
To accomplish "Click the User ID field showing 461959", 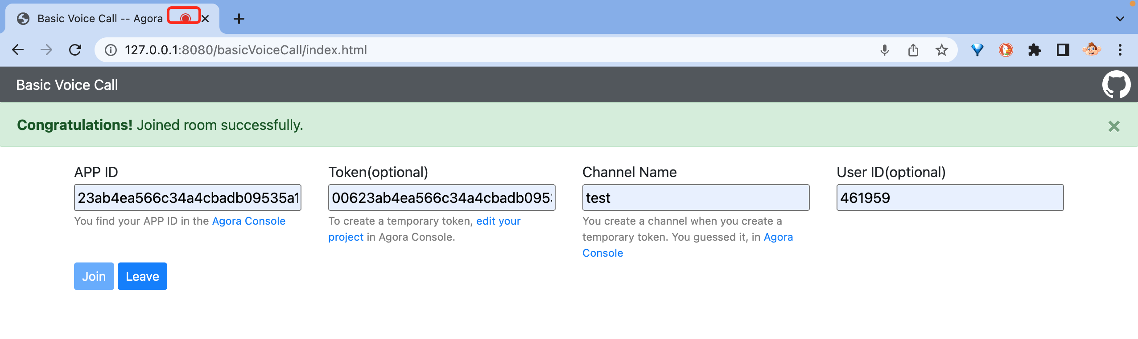I will click(x=950, y=198).
